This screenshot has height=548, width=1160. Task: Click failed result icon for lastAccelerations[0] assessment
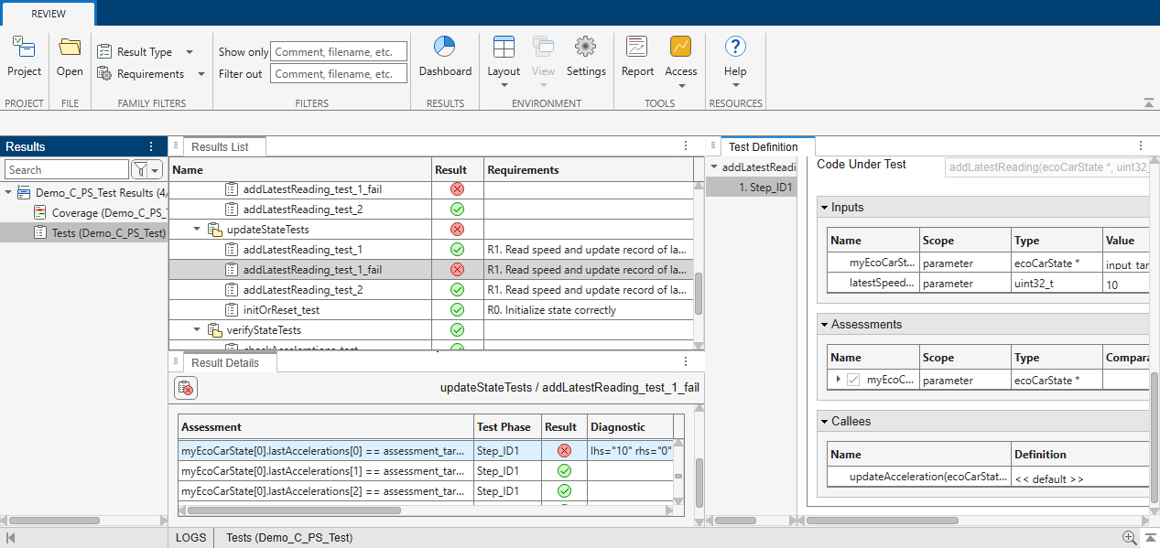(564, 451)
